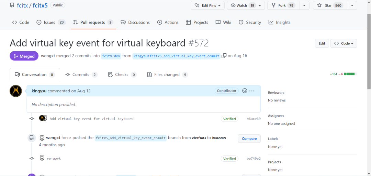View the Files changed tab
This screenshot has height=176, width=371.
(x=167, y=75)
